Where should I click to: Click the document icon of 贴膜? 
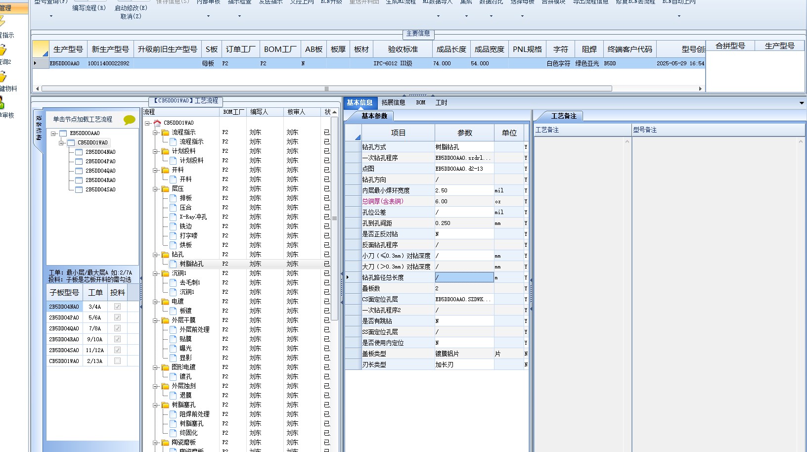point(173,339)
